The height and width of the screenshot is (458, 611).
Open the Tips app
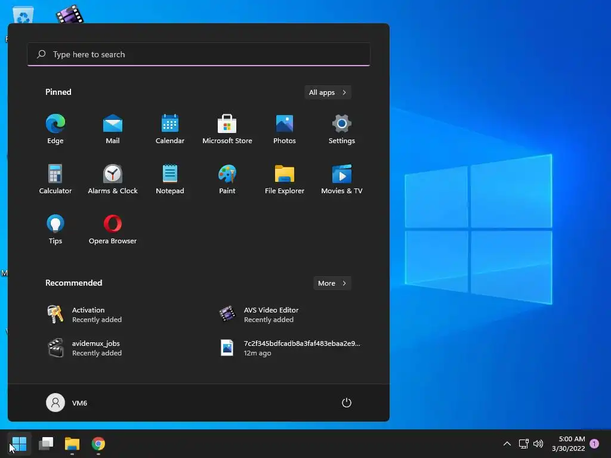click(x=55, y=230)
